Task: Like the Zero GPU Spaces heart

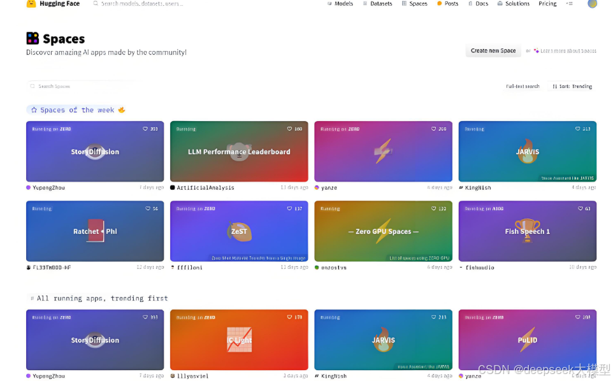Action: [433, 209]
